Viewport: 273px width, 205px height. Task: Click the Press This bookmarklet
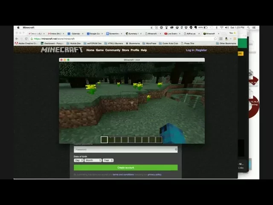[188, 43]
